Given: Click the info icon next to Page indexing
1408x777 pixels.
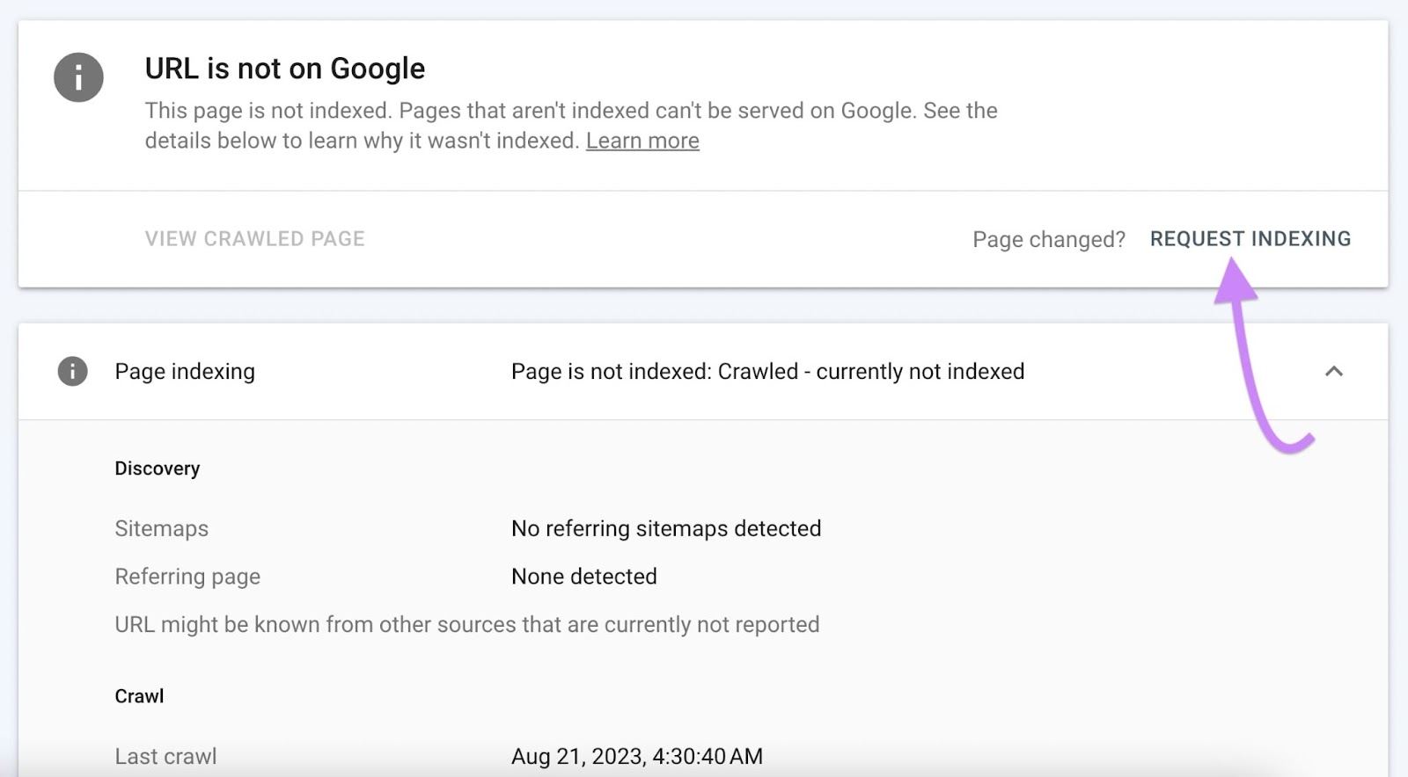Looking at the screenshot, I should [72, 371].
